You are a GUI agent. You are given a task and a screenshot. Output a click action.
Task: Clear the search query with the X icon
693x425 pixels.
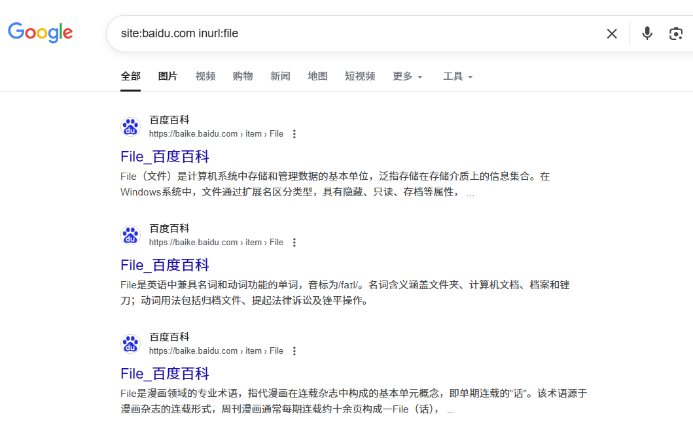[x=612, y=33]
